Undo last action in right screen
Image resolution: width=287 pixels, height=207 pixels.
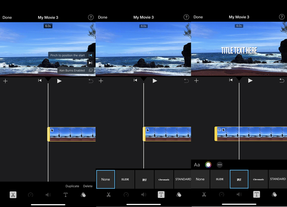pyautogui.click(x=282, y=80)
